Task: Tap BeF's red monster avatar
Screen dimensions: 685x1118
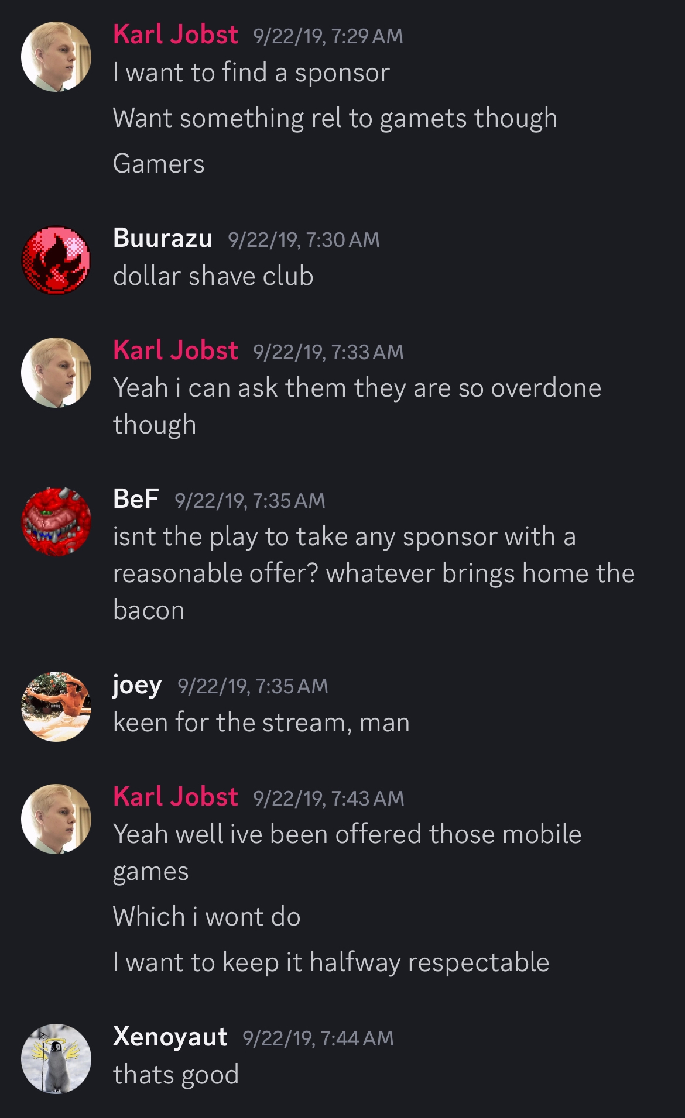Action: click(x=56, y=521)
